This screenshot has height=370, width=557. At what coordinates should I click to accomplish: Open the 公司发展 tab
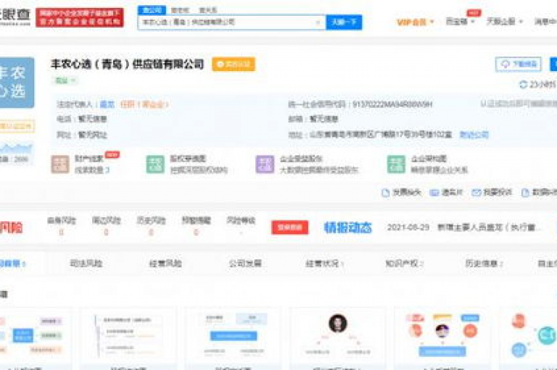pyautogui.click(x=245, y=263)
